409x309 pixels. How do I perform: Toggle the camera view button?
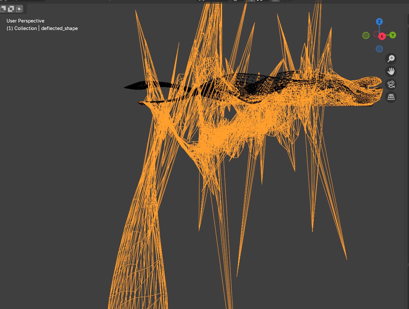pos(391,84)
